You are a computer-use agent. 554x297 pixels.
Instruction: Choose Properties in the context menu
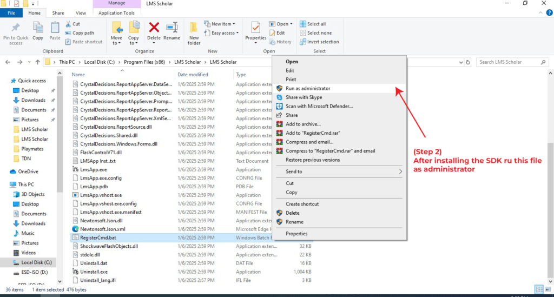[339, 234]
